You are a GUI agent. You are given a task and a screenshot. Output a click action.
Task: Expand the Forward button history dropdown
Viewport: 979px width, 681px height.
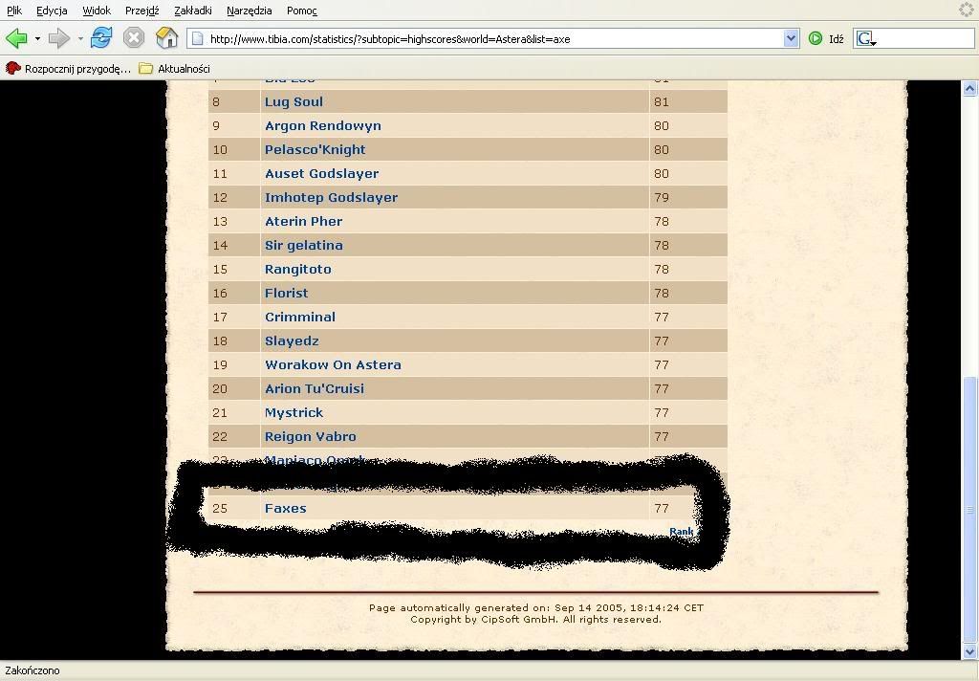tap(80, 39)
